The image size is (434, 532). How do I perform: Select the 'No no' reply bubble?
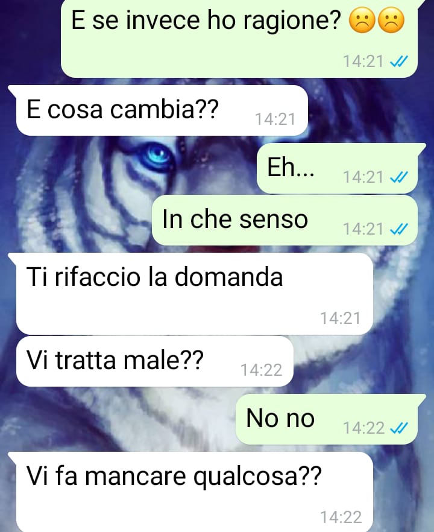click(x=327, y=419)
